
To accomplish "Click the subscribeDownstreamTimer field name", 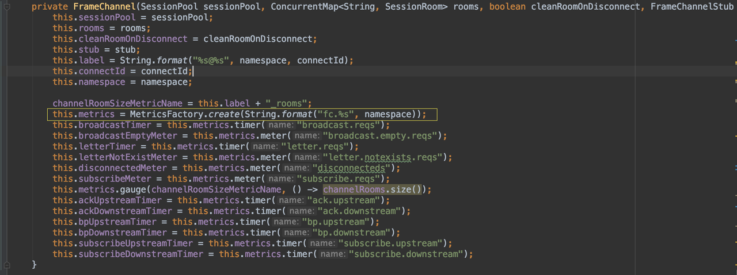I will [140, 254].
